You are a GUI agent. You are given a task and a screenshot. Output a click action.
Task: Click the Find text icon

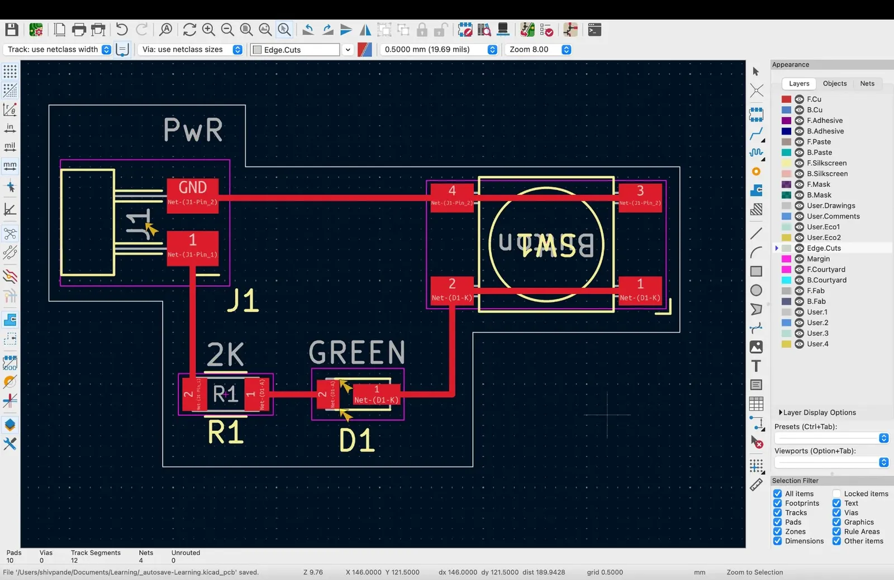[x=166, y=29]
